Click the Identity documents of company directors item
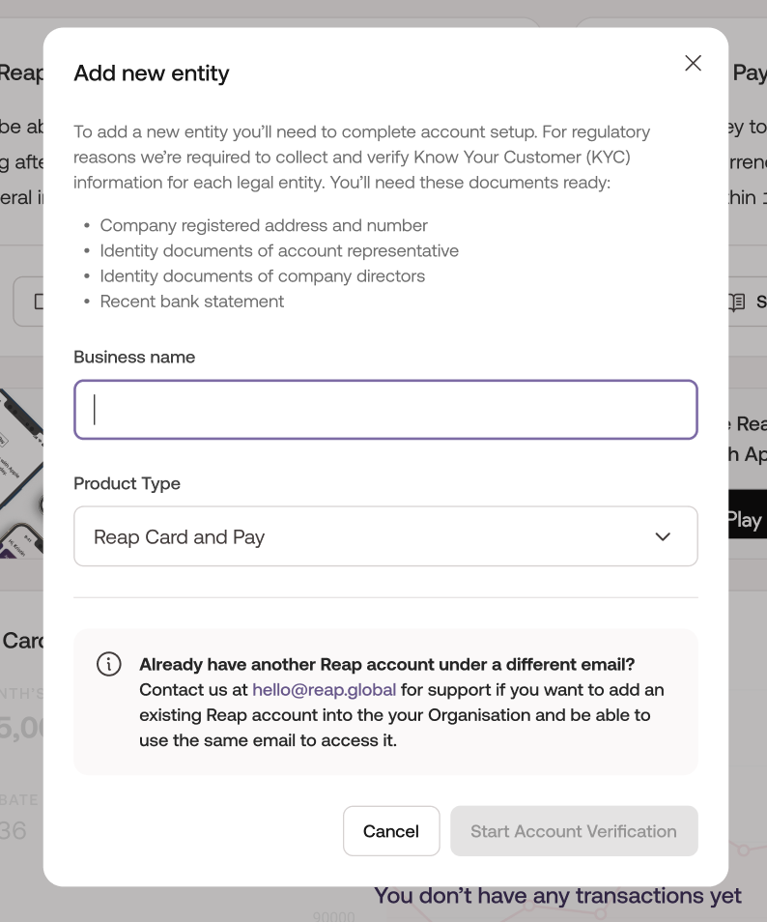Viewport: 767px width, 922px height. [262, 276]
